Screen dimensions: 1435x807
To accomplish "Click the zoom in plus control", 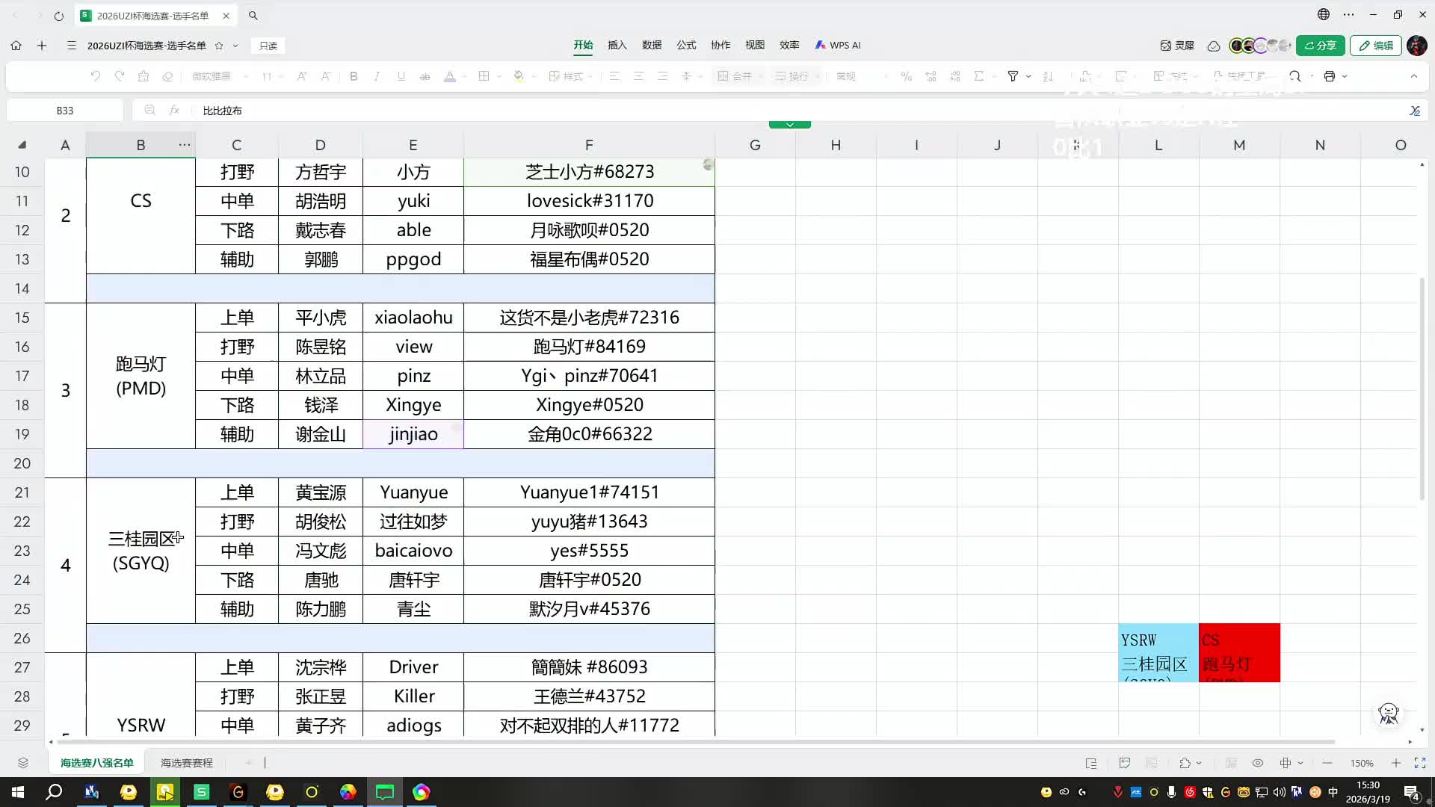I will (1395, 763).
